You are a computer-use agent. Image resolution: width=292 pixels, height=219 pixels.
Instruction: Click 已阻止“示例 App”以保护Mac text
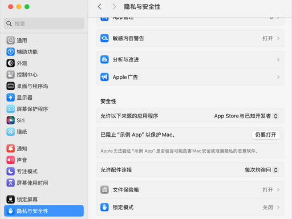point(137,135)
